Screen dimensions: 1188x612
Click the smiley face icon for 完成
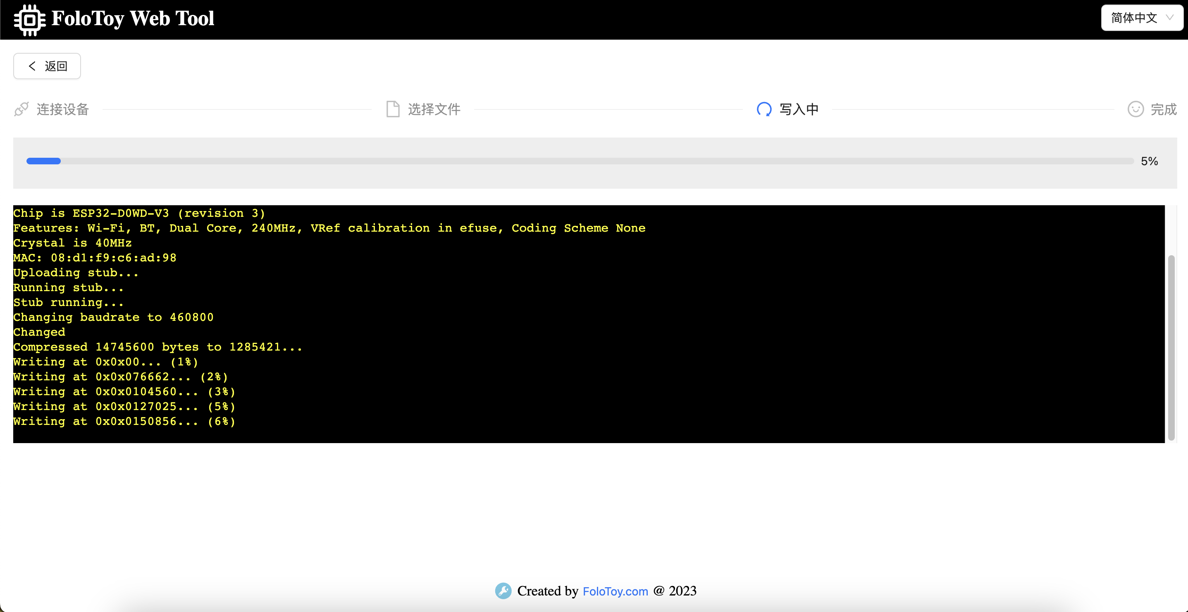pyautogui.click(x=1135, y=109)
